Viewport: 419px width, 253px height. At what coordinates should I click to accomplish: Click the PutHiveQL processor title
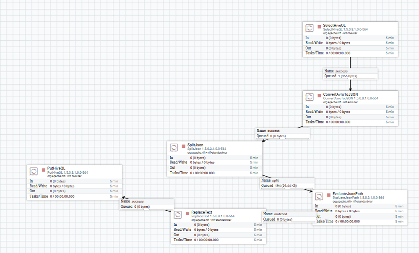56,168
